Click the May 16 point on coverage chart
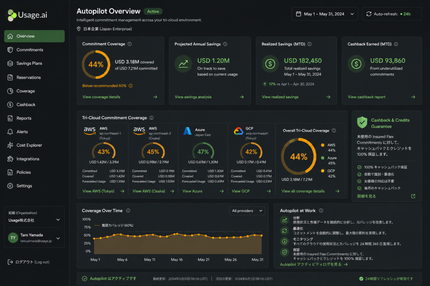 point(177,234)
